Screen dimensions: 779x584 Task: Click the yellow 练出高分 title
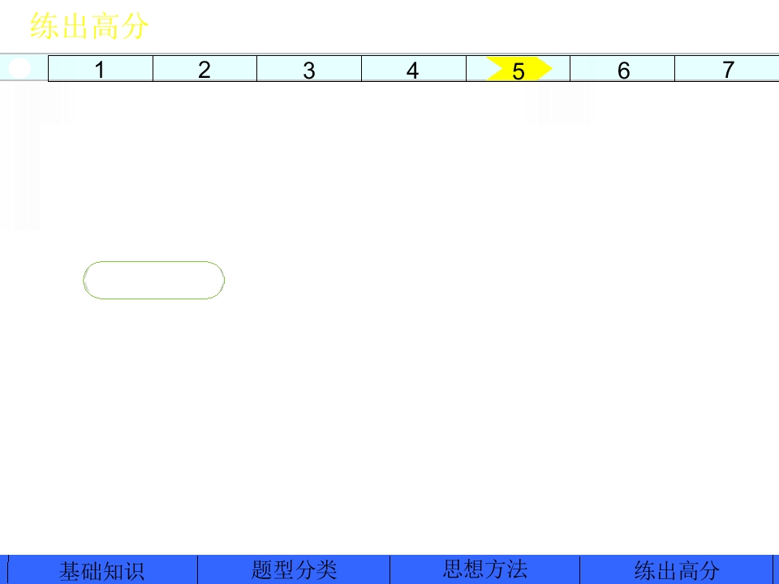pos(89,26)
